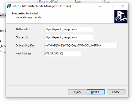Click the setup window title text
This screenshot has height=104, width=136.
click(x=41, y=6)
